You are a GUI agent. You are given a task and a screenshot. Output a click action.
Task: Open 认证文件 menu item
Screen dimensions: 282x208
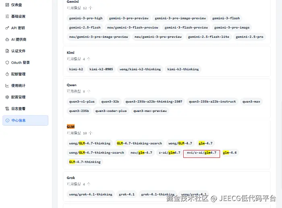[x=25, y=51]
